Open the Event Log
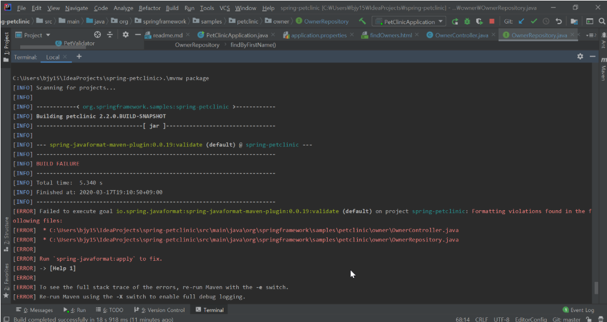 tap(578, 310)
